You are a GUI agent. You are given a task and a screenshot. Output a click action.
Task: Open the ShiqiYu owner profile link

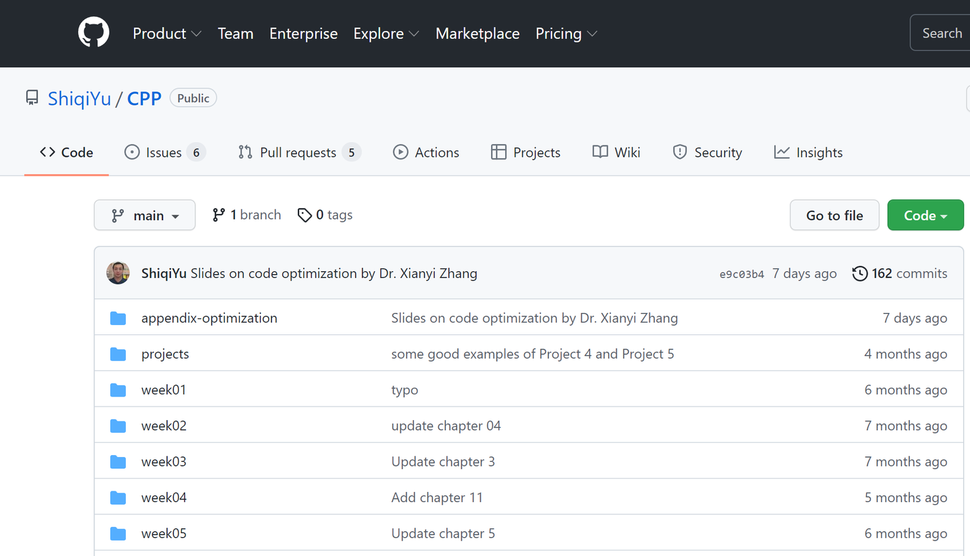click(79, 98)
